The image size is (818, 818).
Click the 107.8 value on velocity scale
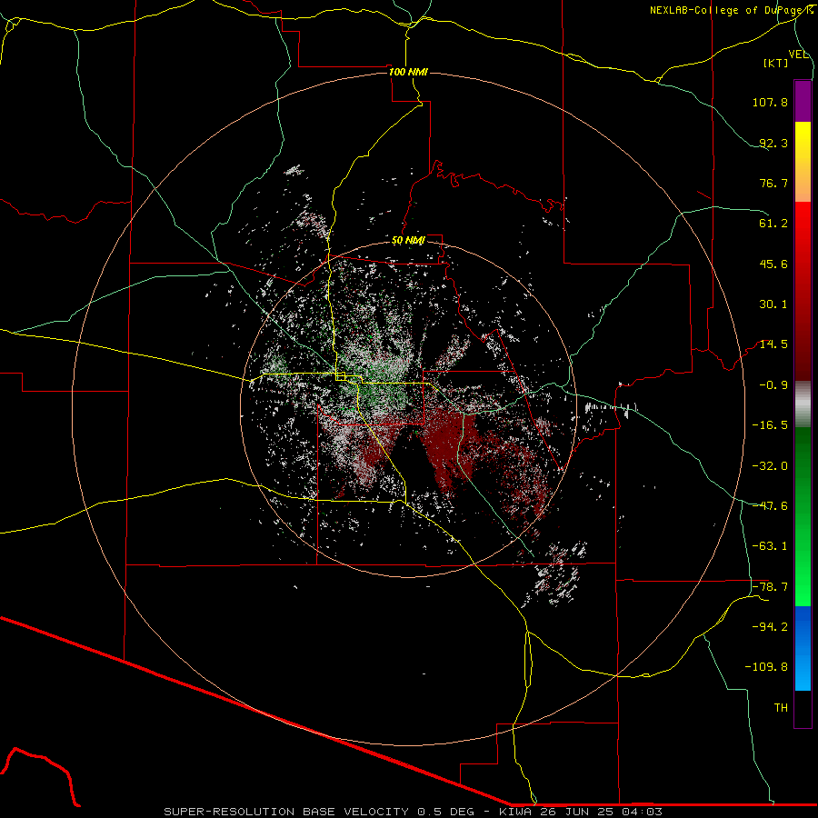tap(770, 102)
